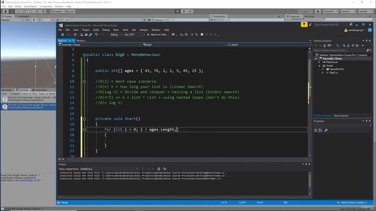The height and width of the screenshot is (211, 376).
Task: Click Navigate Backward icon in Visual Studio toolbar
Action: tap(63, 35)
